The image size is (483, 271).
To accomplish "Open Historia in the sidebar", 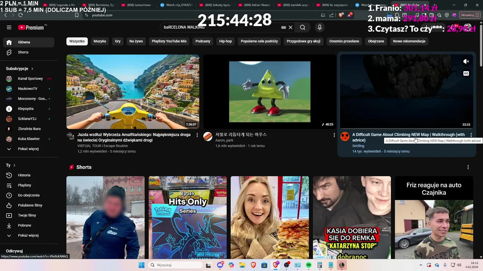I will pyautogui.click(x=29, y=175).
